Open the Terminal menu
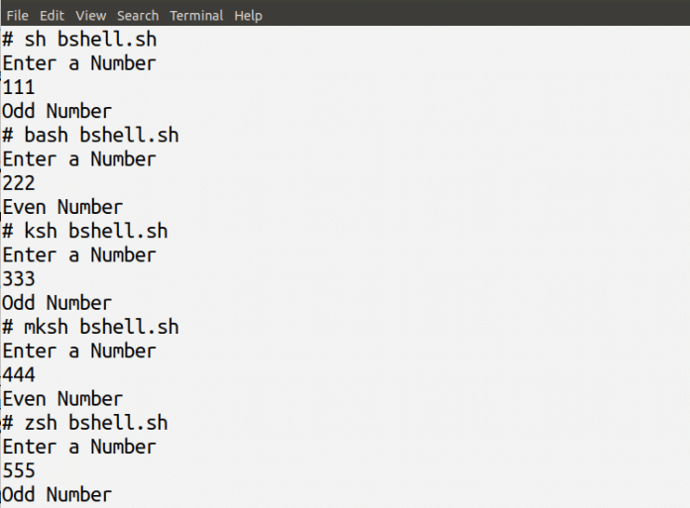 tap(196, 15)
